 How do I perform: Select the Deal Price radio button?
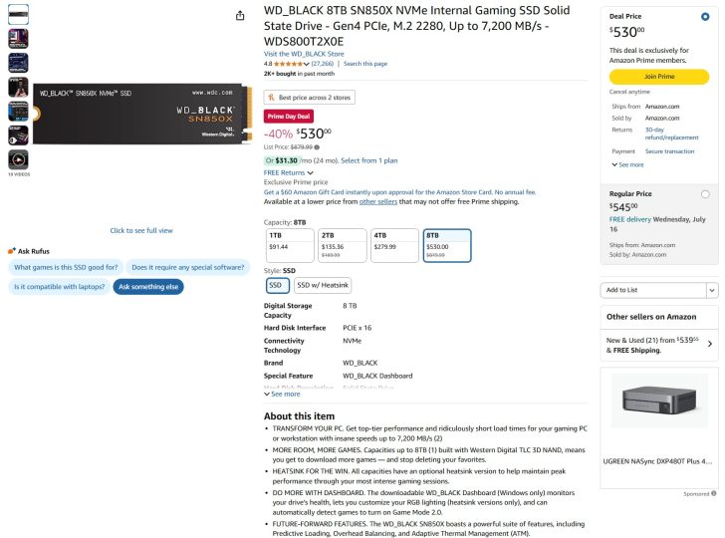pos(705,17)
